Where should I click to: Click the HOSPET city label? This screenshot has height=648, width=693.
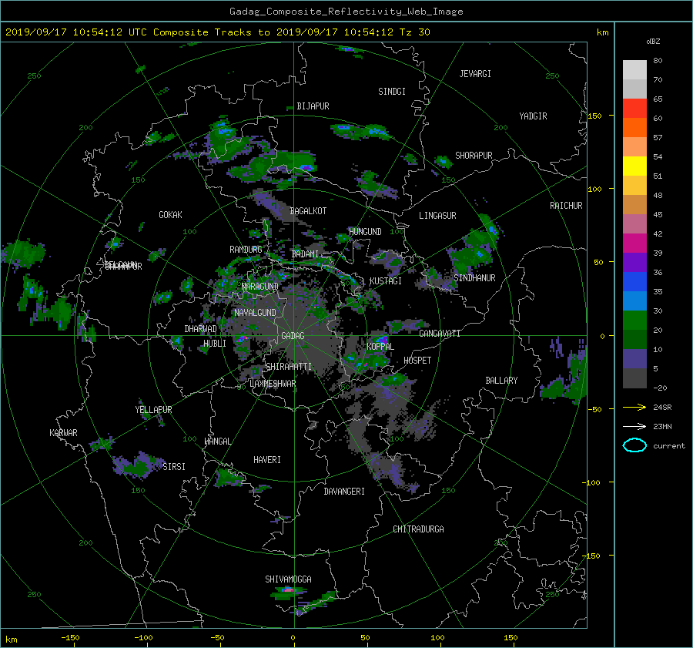click(417, 361)
